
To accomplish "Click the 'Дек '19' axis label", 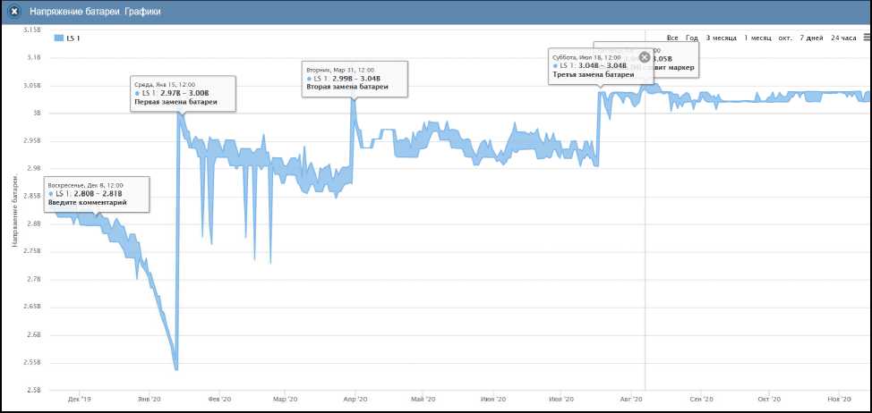I will click(79, 399).
